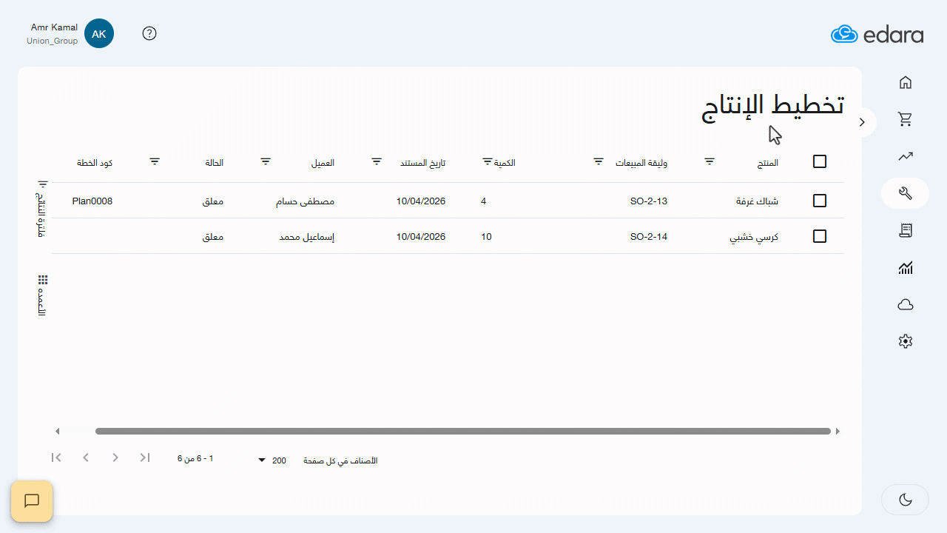Screen dimensions: 947x533
Task: Click the Amr Kamal user name
Action: 54,27
